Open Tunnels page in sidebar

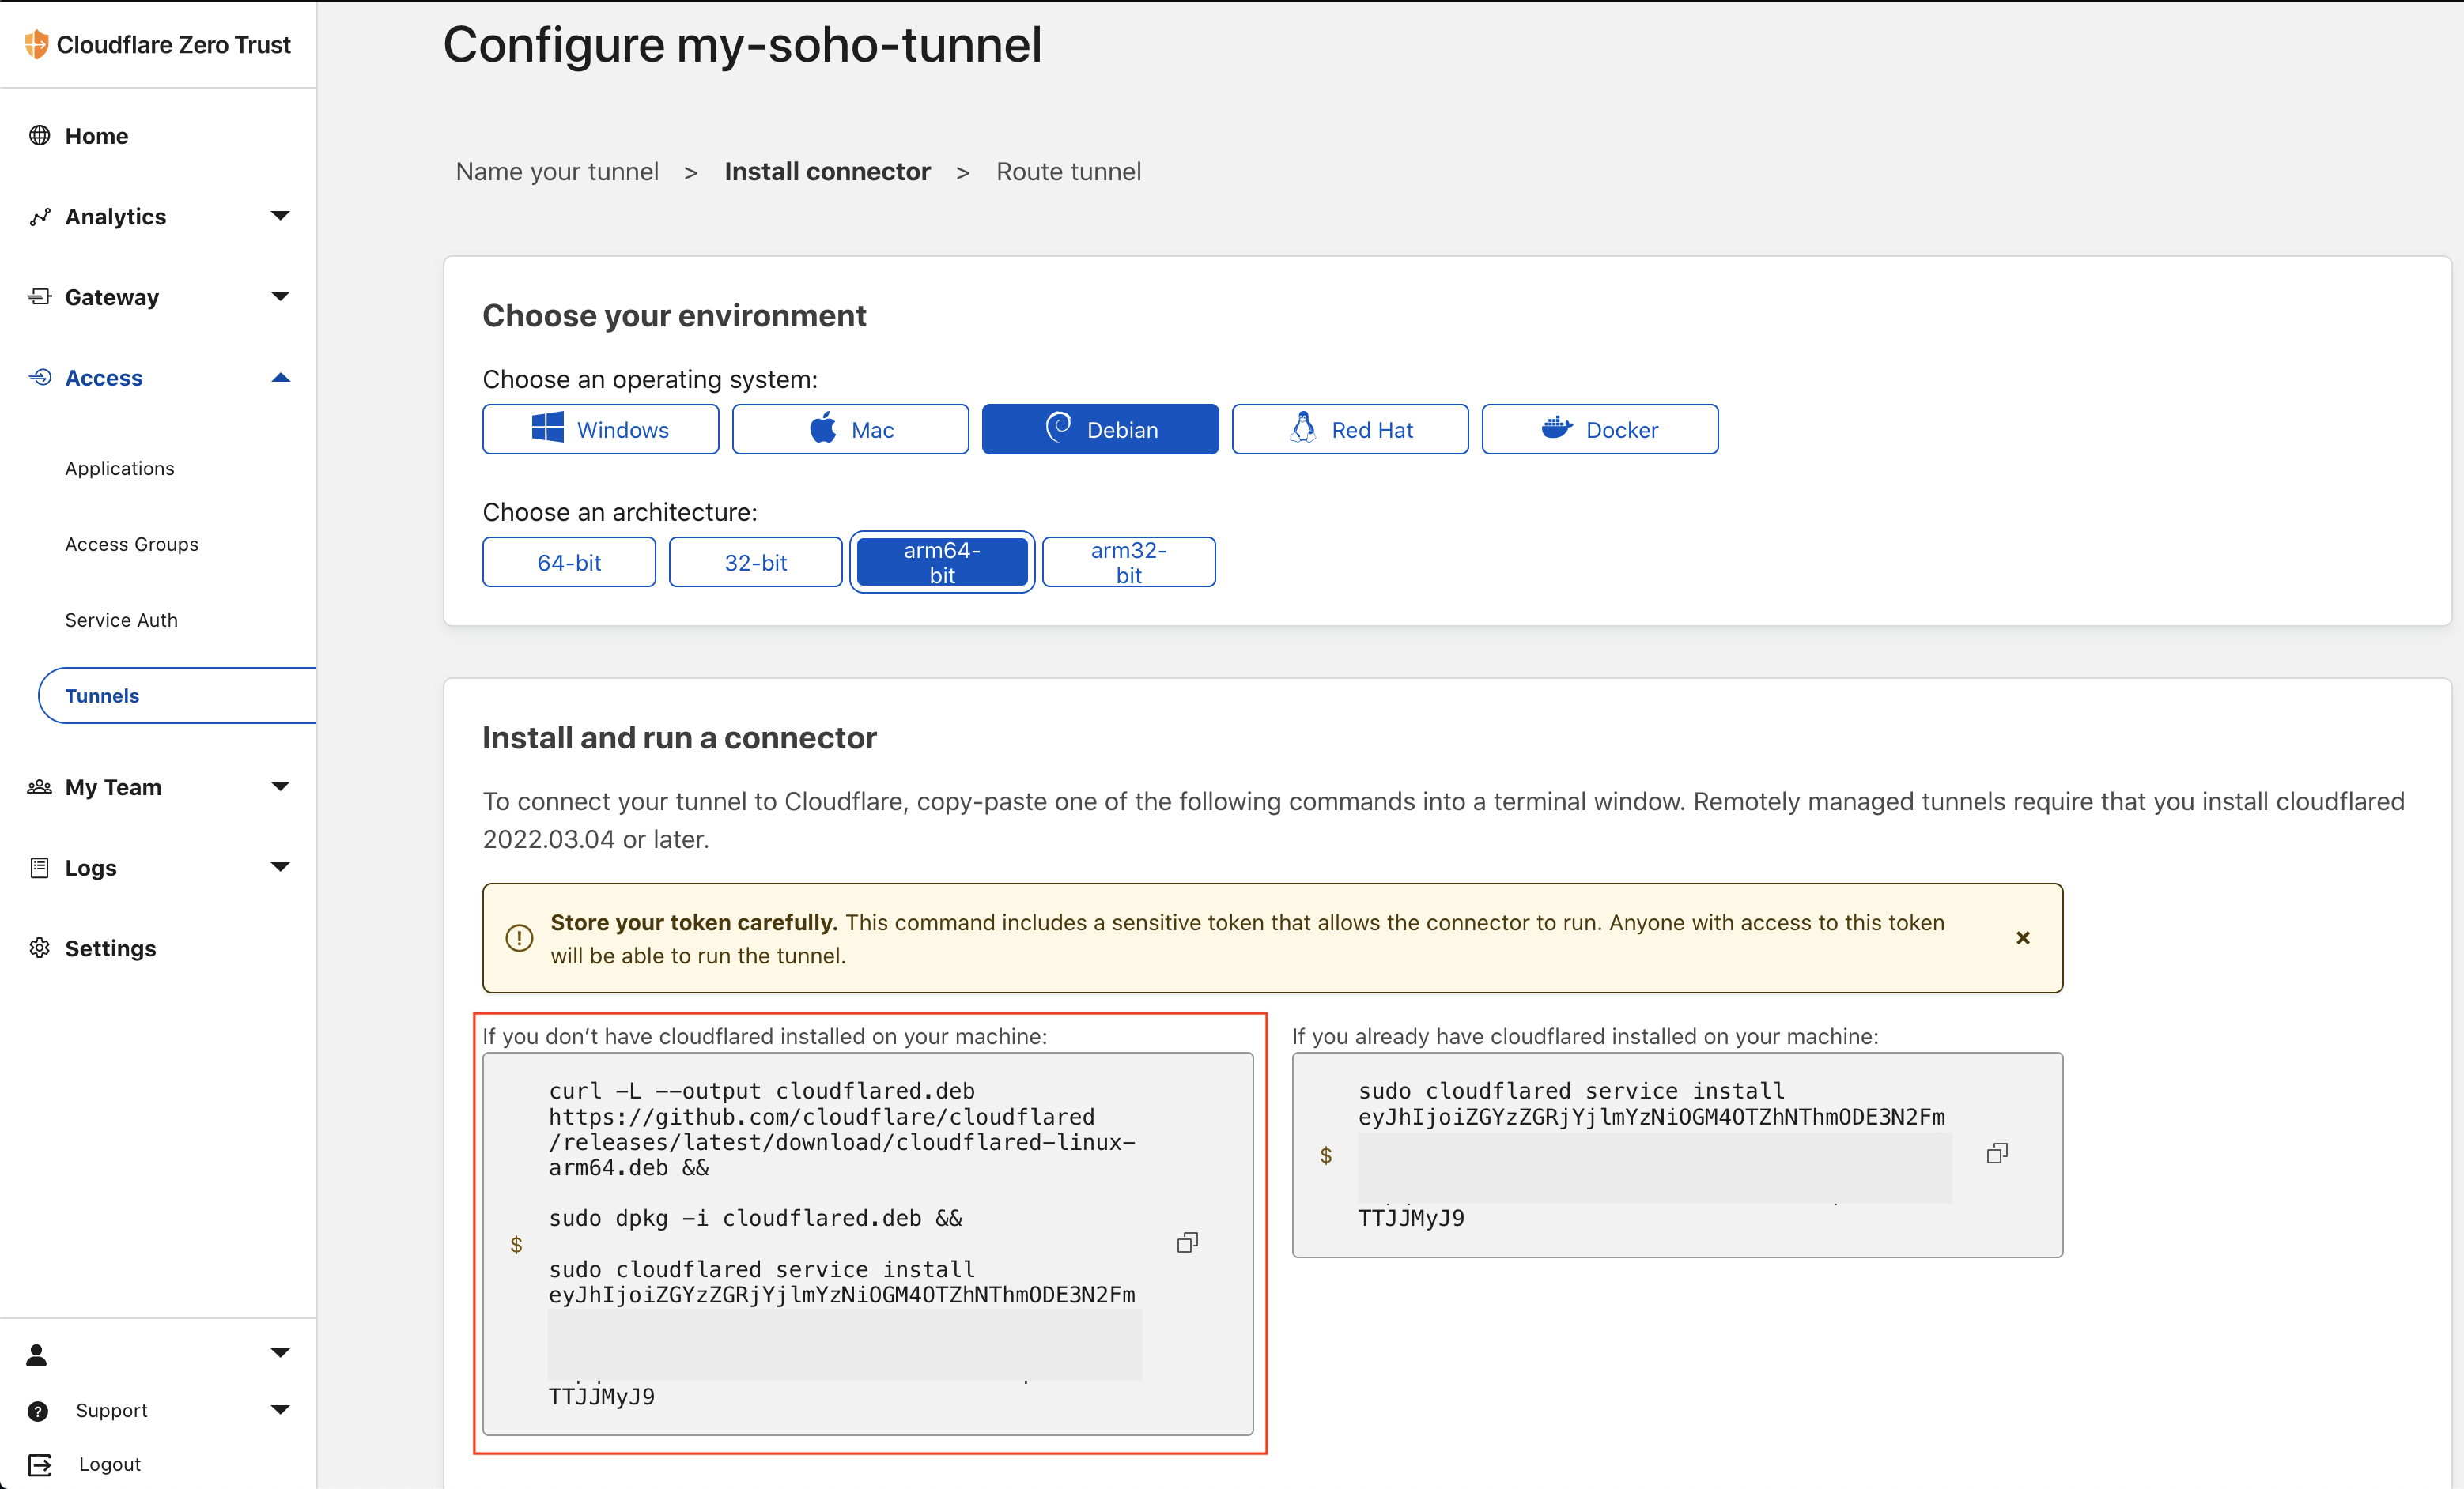(177, 695)
